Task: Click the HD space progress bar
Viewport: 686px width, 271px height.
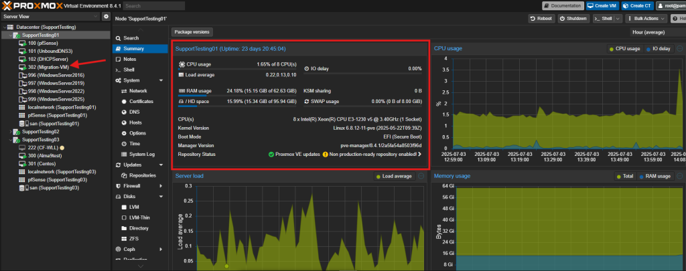Action: (238, 106)
